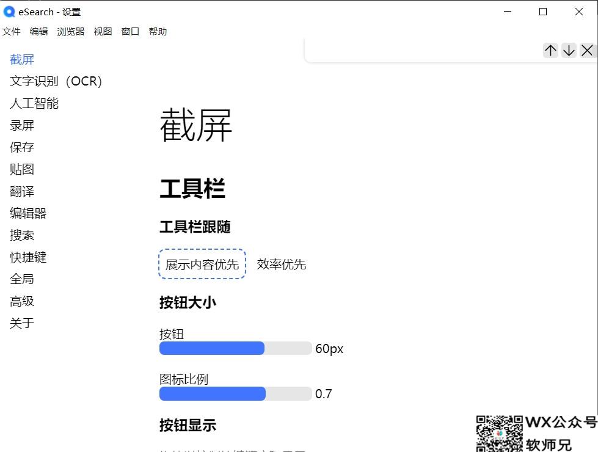Viewport: 598px width, 452px height.
Task: Click the 按钮显示 subheading
Action: (188, 425)
